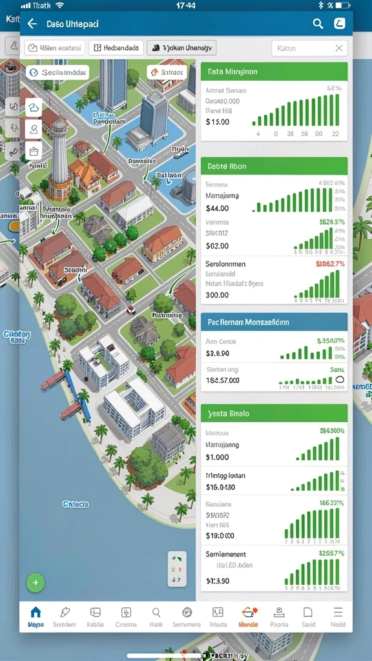Toggle the Seslaimodas map chip
The height and width of the screenshot is (661, 372).
coord(57,72)
